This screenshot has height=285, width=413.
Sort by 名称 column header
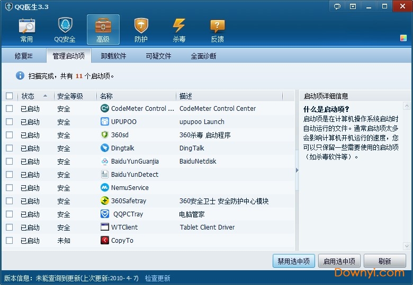point(136,96)
